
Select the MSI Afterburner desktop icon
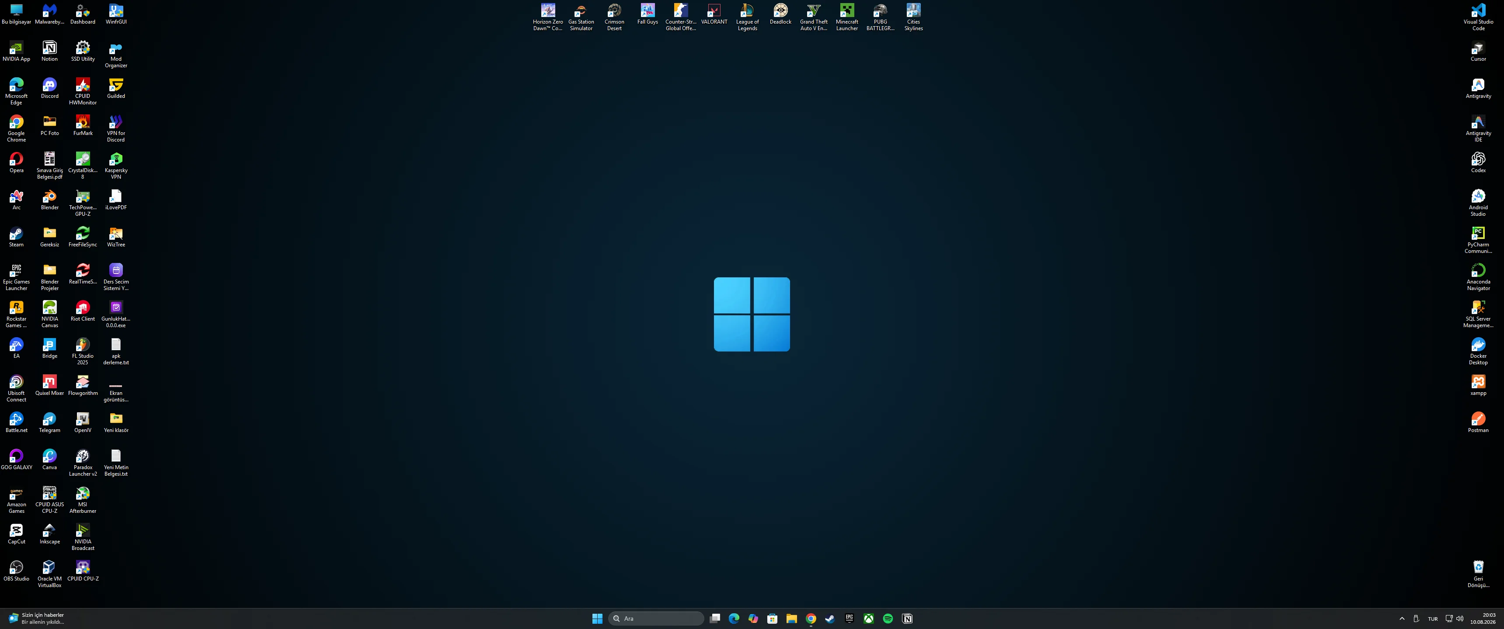83,499
